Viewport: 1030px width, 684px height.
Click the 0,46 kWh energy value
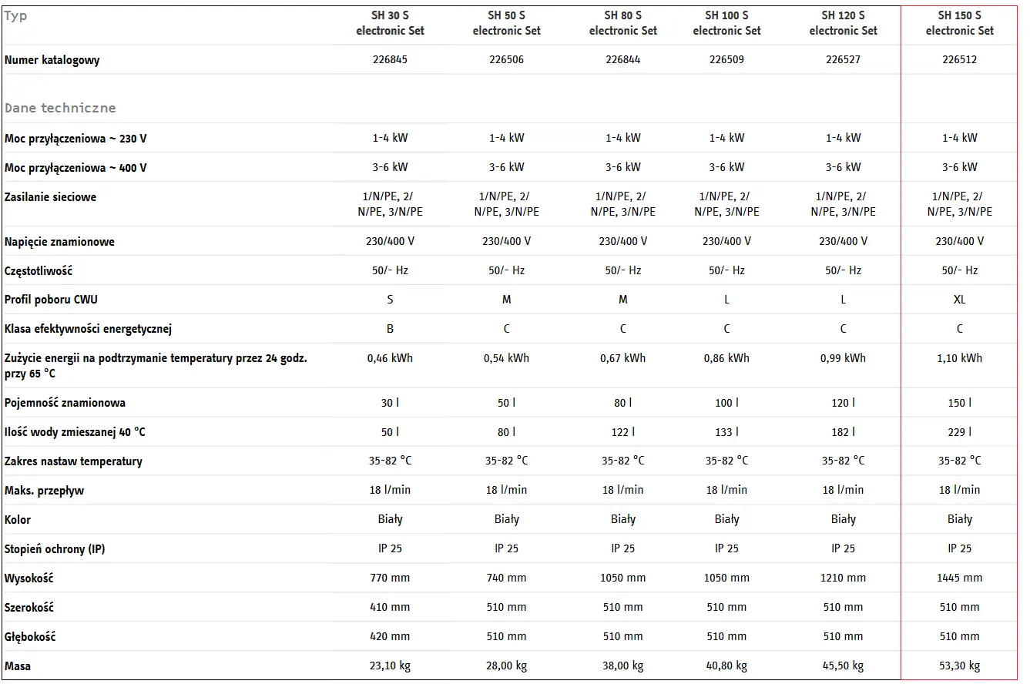click(390, 358)
